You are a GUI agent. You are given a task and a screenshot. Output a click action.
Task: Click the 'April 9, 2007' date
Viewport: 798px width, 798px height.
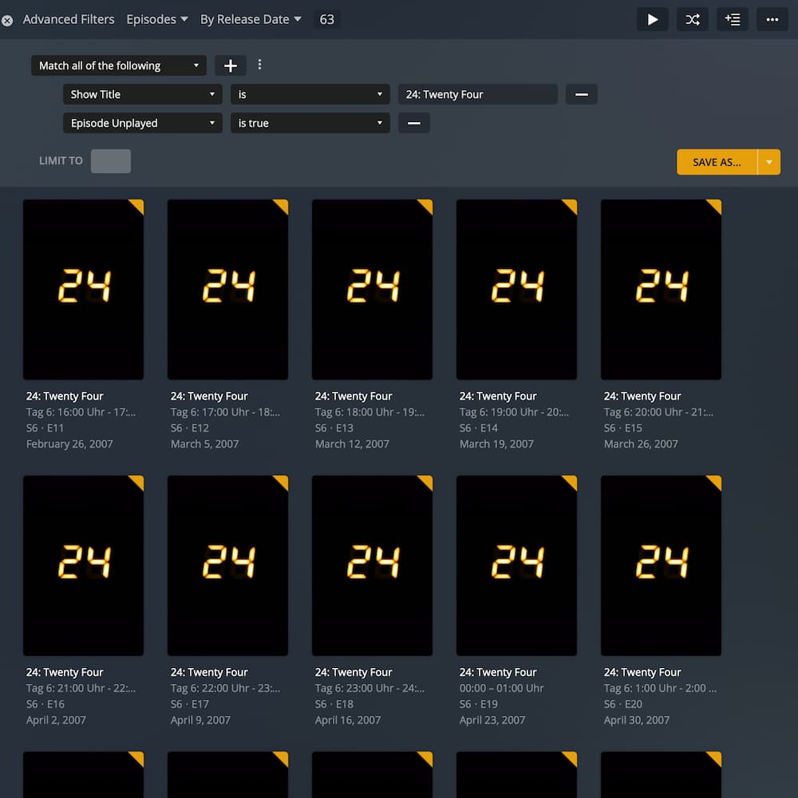[x=200, y=721]
